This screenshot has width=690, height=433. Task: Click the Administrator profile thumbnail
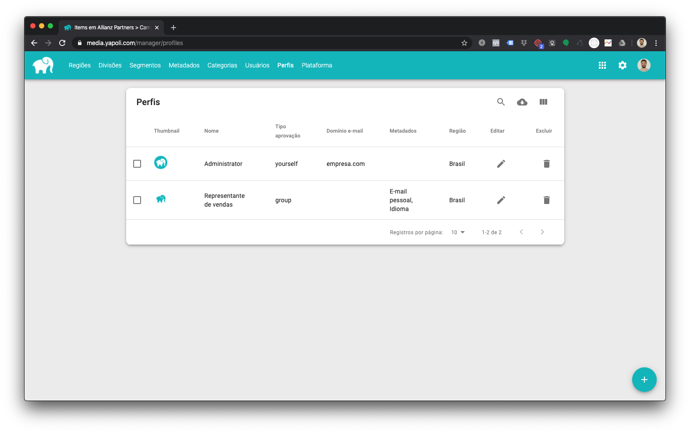161,162
